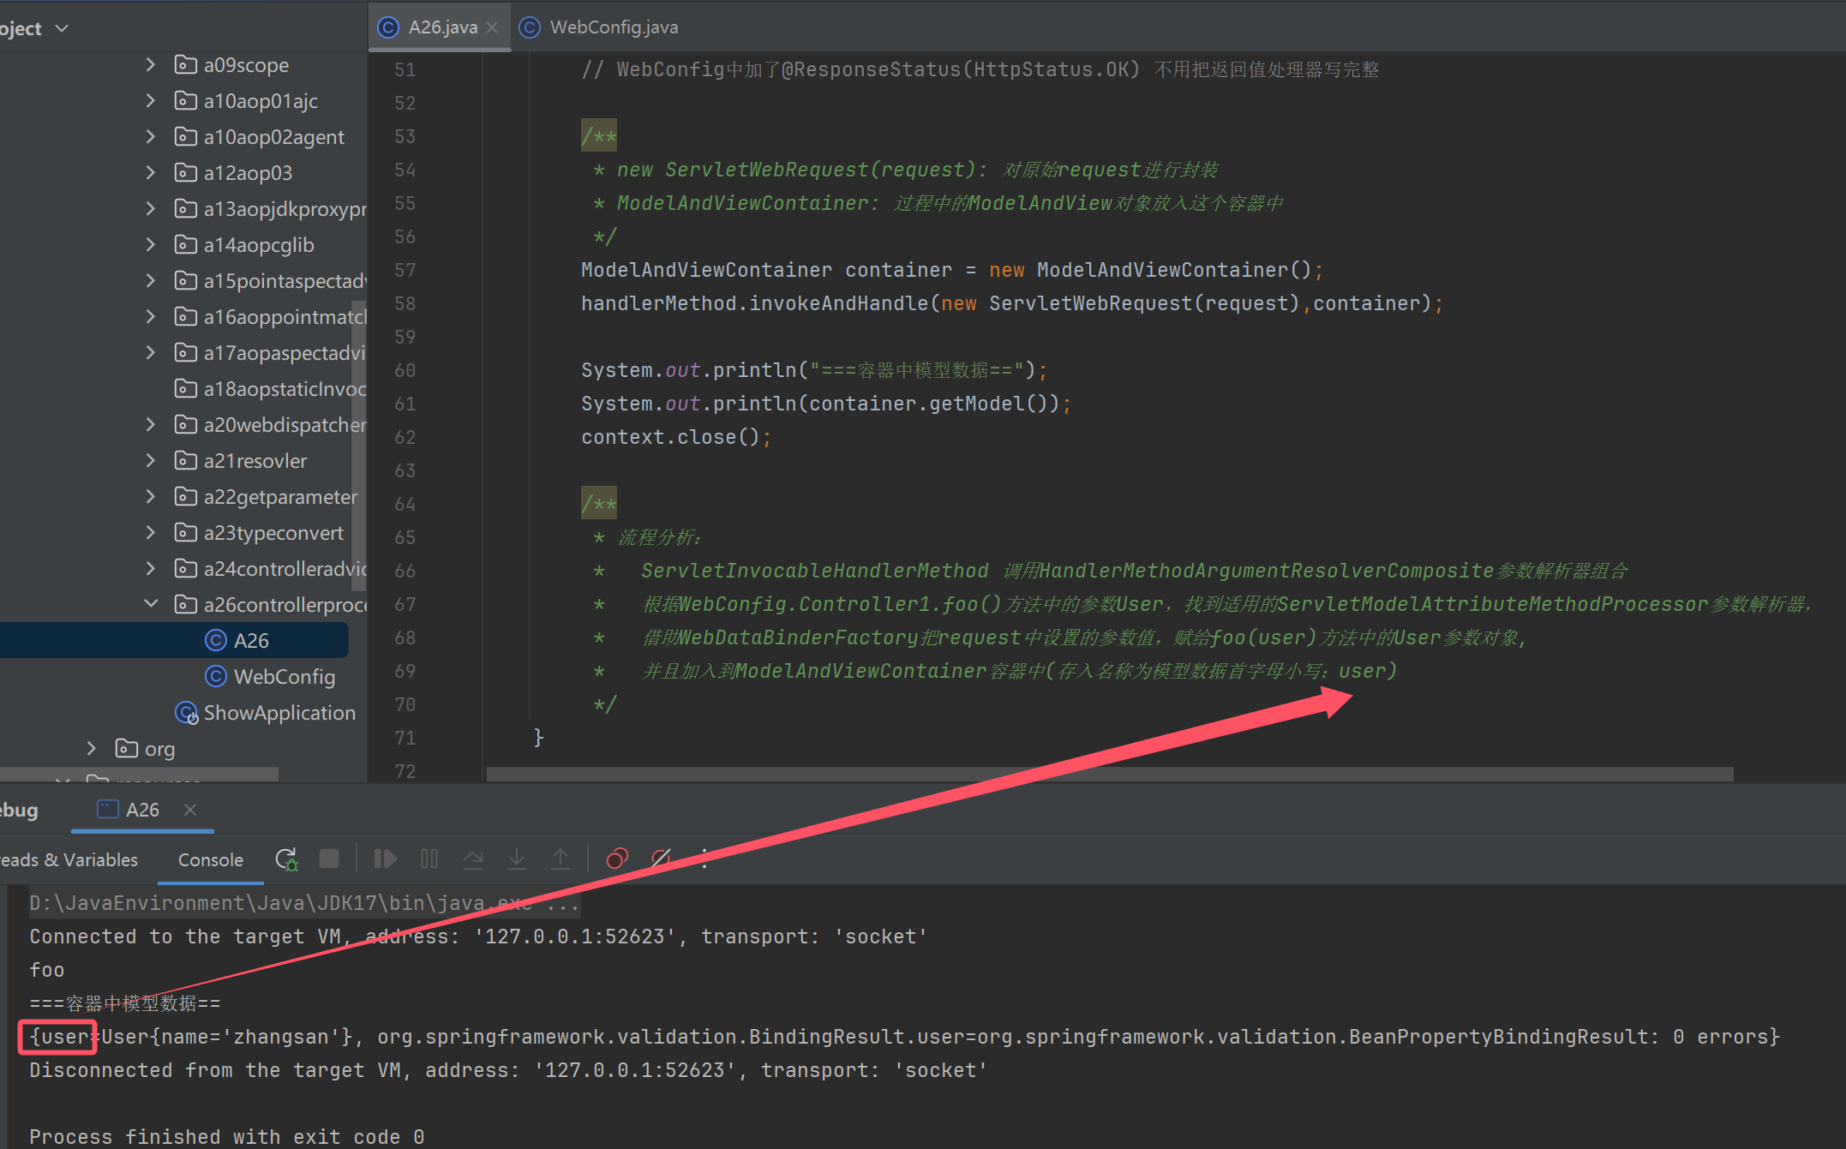Viewport: 1846px width, 1149px height.
Task: Expand the a13aopjdkproxy package
Action: pos(151,209)
